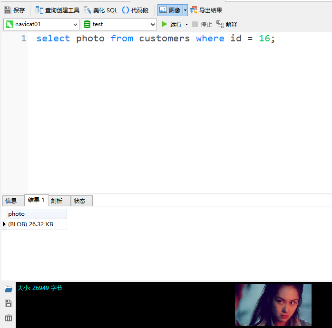
Task: Switch to the Profile (剖析) tab
Action: pyautogui.click(x=57, y=201)
